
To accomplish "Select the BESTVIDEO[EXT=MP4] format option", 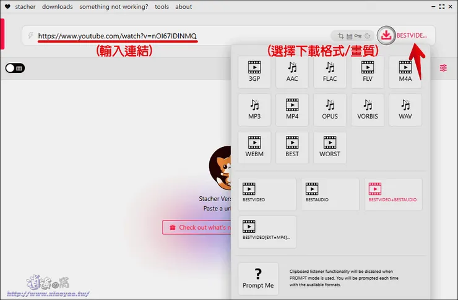I will 267,232.
